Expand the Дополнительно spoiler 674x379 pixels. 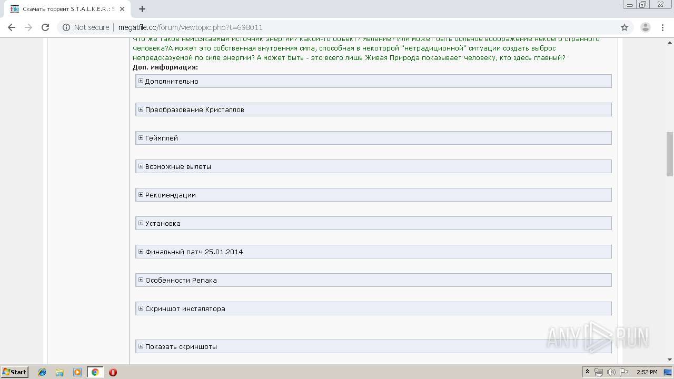point(373,81)
